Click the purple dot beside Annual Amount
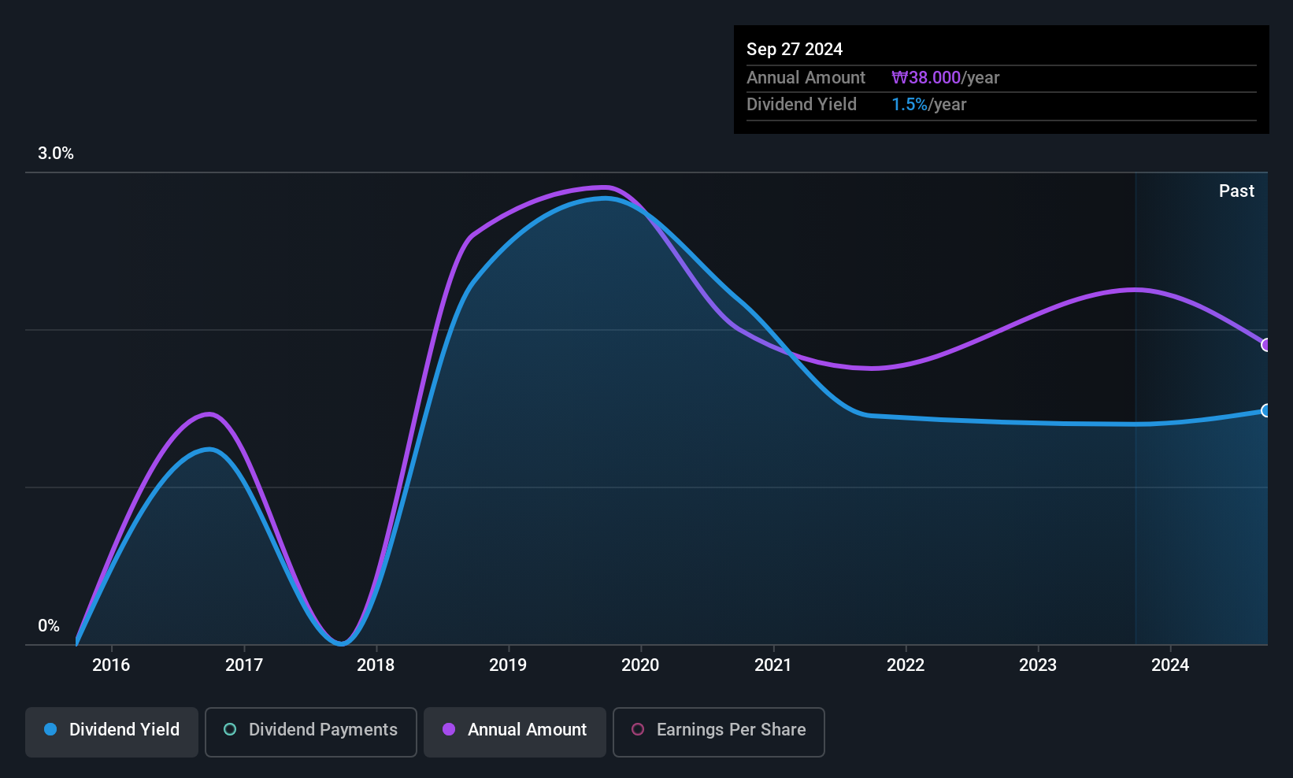Image resolution: width=1293 pixels, height=778 pixels. (449, 730)
